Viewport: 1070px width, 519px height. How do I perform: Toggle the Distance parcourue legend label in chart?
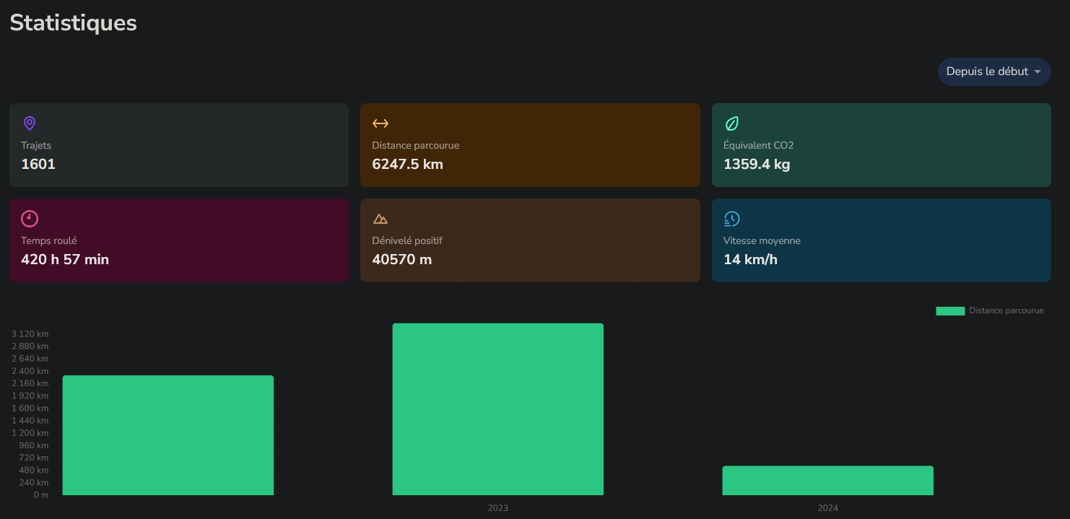point(1006,310)
